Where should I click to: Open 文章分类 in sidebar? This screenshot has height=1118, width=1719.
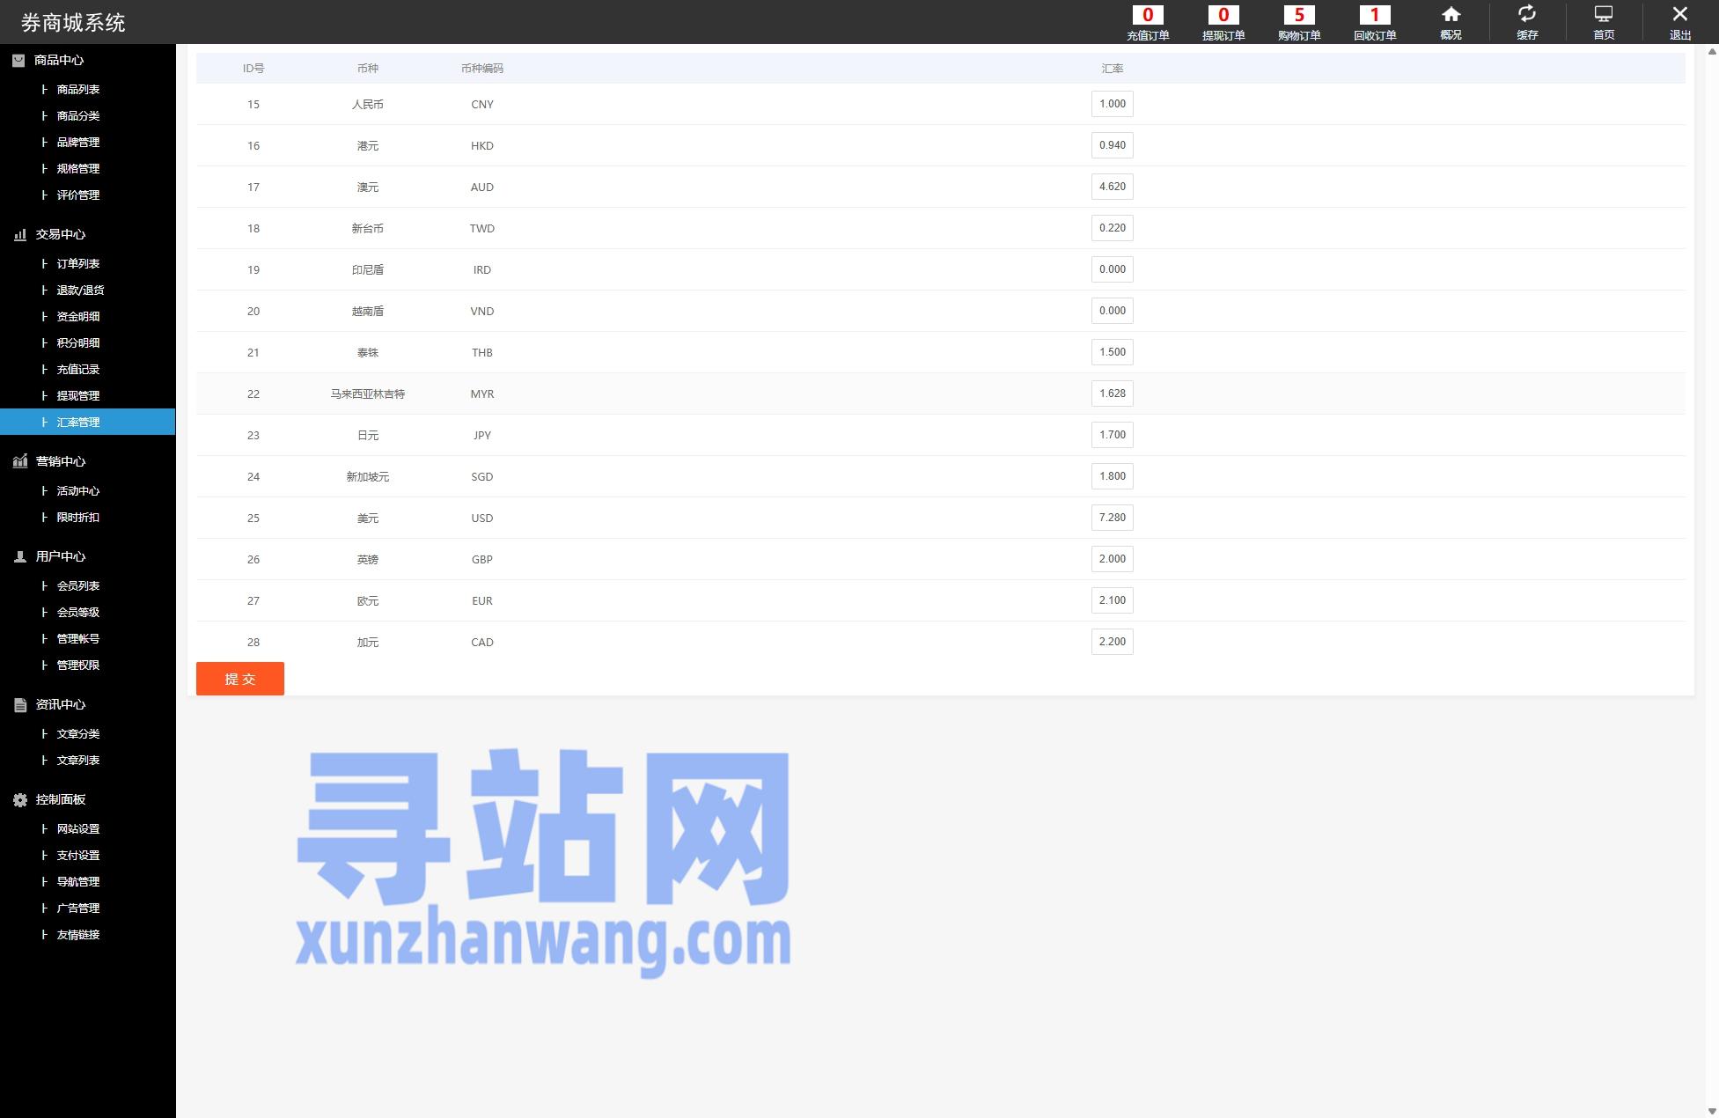[78, 734]
